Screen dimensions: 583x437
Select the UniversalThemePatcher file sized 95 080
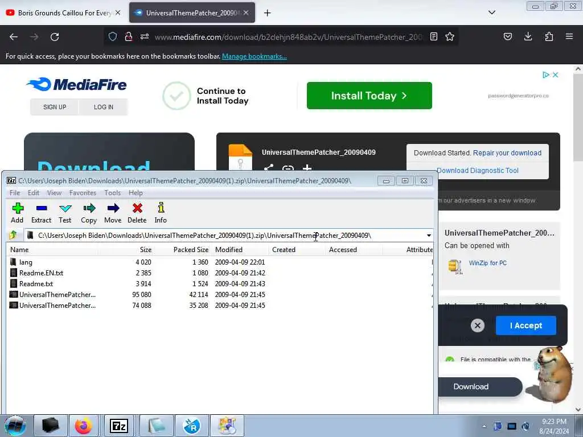58,294
